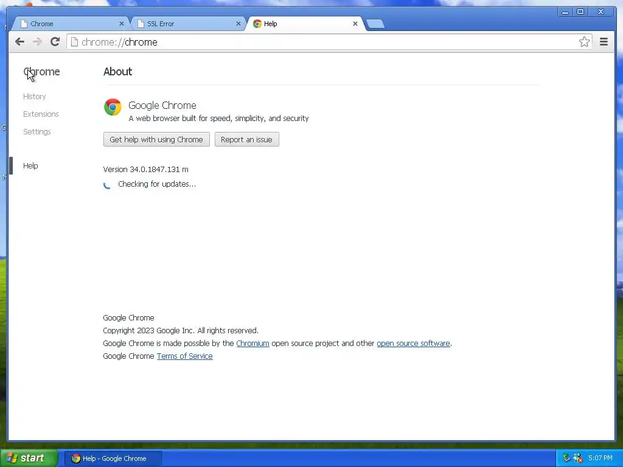Switch to the Chrome tab
The height and width of the screenshot is (467, 623).
tap(71, 24)
